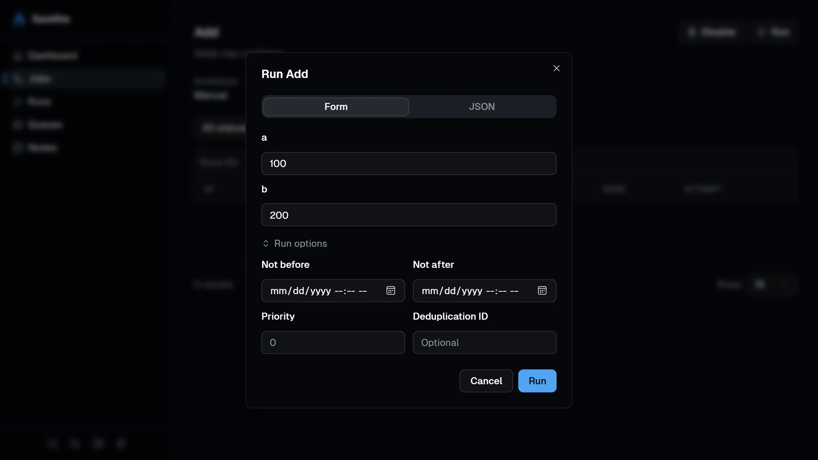Focus the field containing 100
The width and height of the screenshot is (818, 460).
click(x=409, y=163)
